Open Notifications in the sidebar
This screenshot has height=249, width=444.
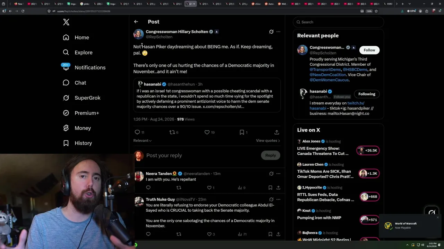click(x=84, y=67)
